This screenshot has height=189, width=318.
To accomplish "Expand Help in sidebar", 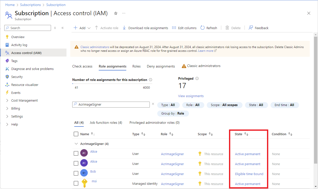I will 7,124.
